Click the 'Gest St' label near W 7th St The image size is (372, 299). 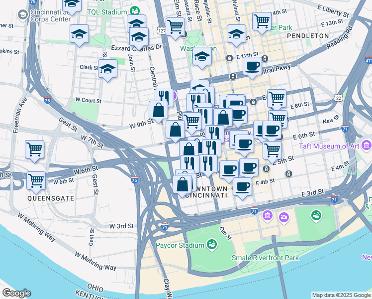click(x=68, y=125)
